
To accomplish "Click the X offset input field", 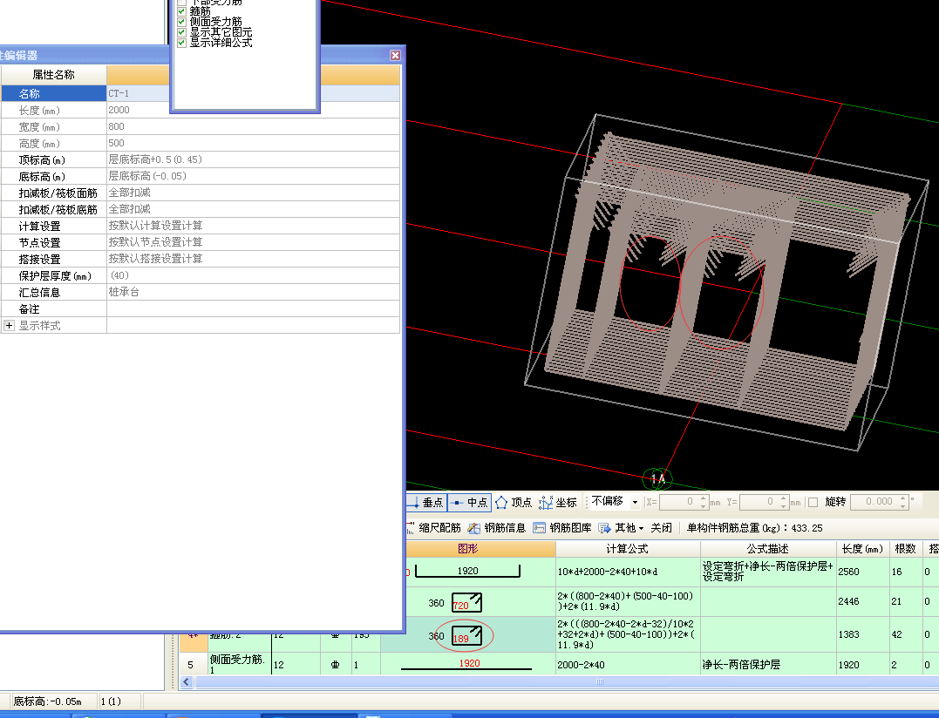I will [x=679, y=502].
